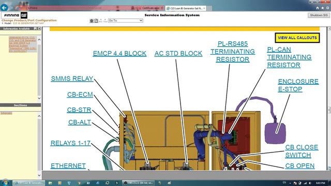Open Change Product/Part Configuration
This screenshot has height=186, width=331.
pos(29,20)
